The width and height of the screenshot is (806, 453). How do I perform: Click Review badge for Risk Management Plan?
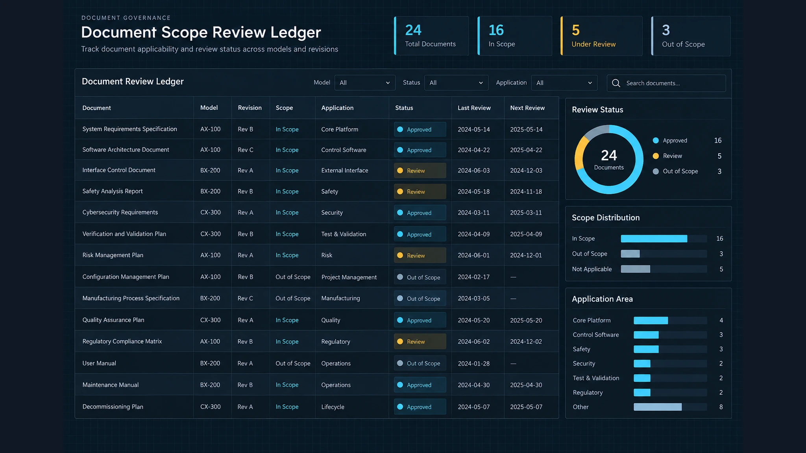click(x=420, y=255)
